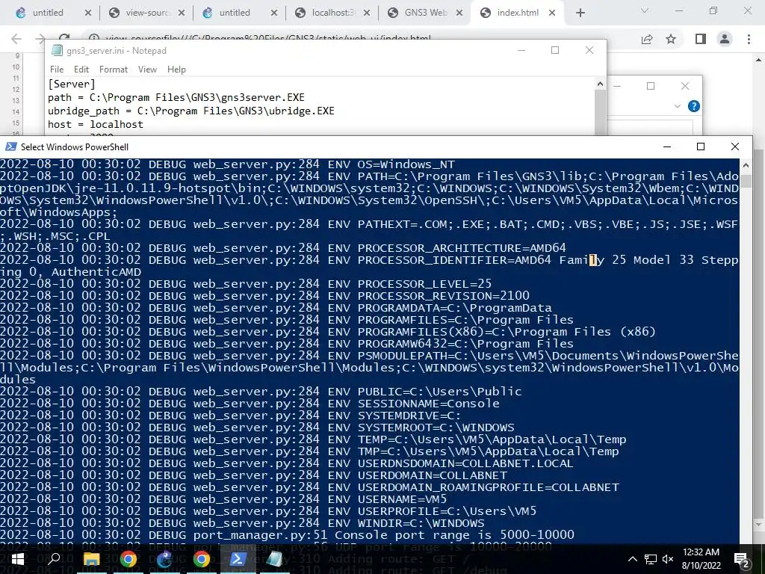This screenshot has width=765, height=574.
Task: Open the Chrome profile avatar menu
Action: point(725,39)
